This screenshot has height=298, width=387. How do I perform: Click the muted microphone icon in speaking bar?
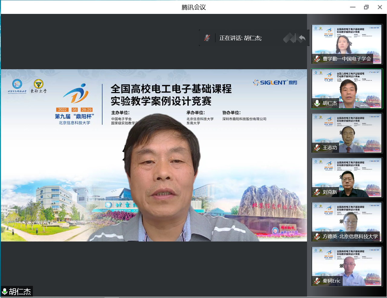point(207,38)
